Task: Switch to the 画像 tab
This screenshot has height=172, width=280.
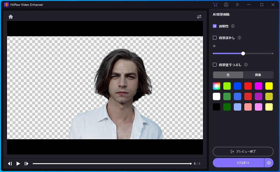Action: coord(258,75)
